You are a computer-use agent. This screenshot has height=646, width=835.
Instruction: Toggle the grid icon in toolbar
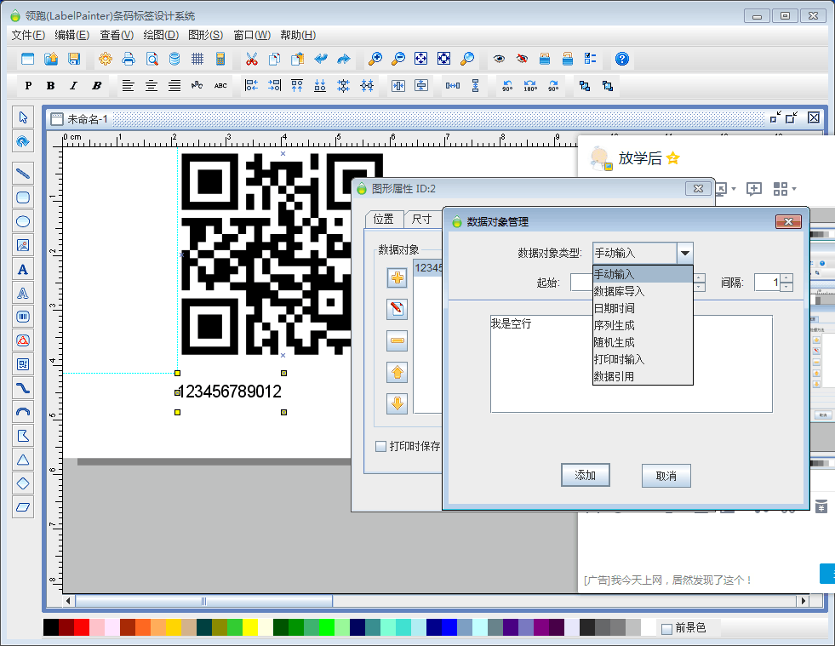coord(197,59)
